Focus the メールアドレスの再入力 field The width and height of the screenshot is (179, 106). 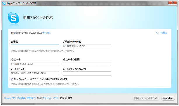tap(87, 73)
